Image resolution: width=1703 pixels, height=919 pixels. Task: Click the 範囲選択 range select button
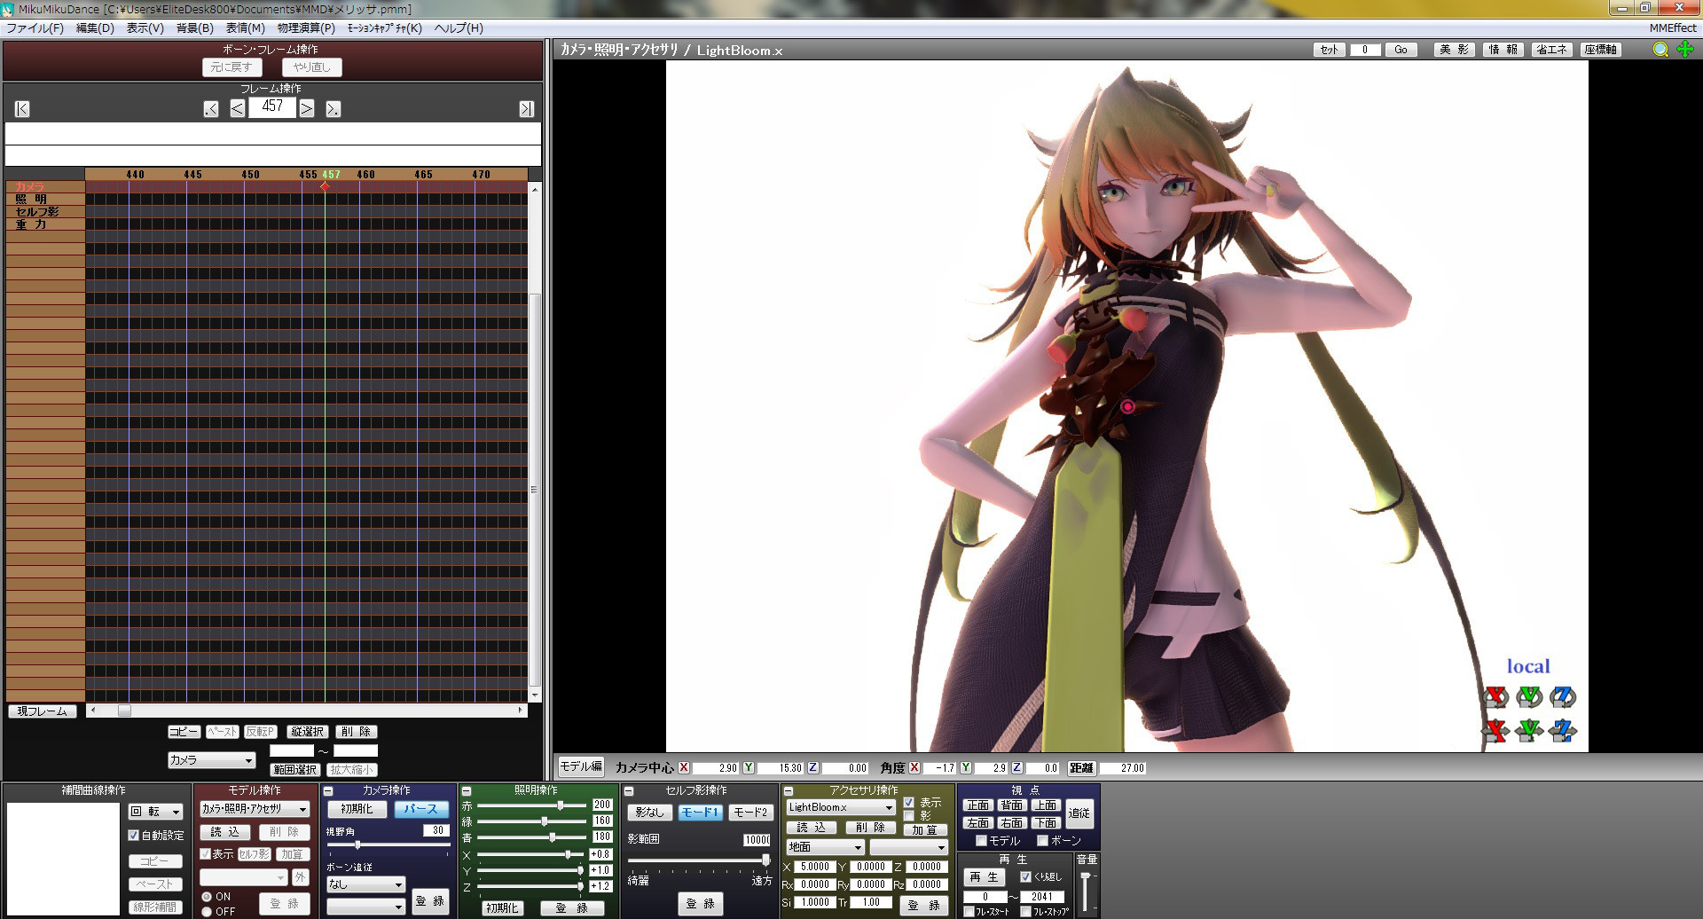click(294, 770)
